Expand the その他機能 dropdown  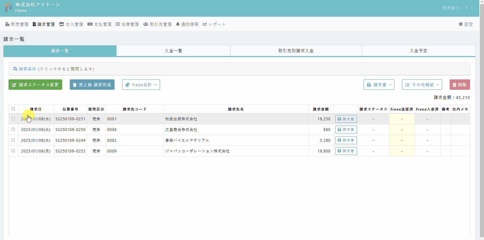coord(422,85)
